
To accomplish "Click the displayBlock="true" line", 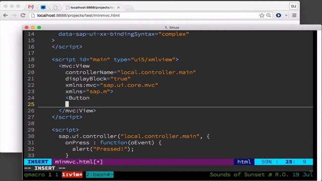I will (x=98, y=79).
